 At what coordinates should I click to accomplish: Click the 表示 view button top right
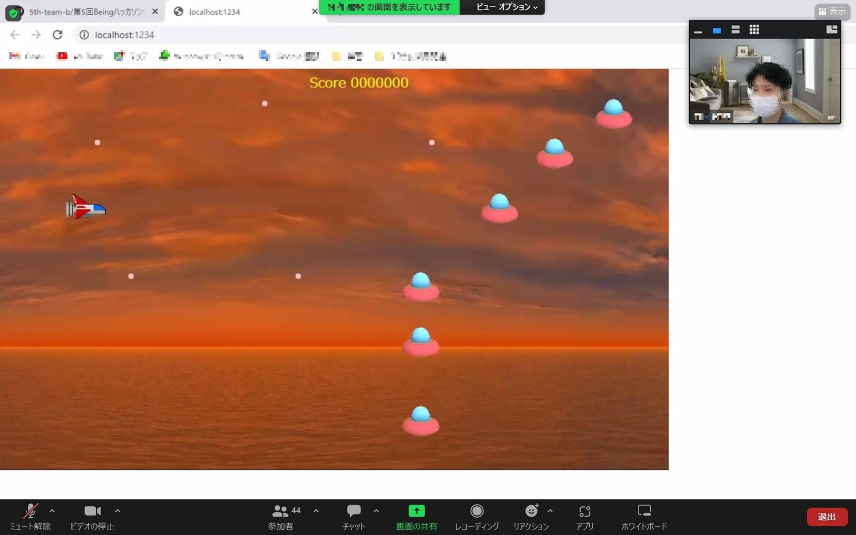tap(832, 11)
